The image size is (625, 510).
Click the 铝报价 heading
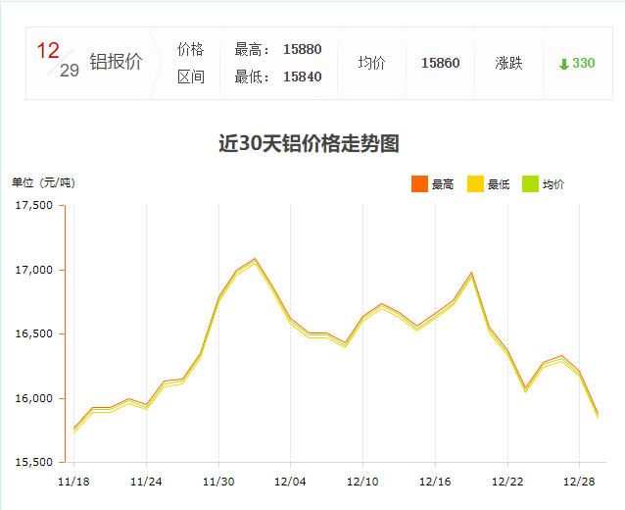pos(116,62)
